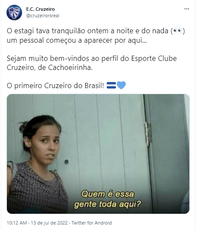Click the 13 de jul de 2022 date
The height and width of the screenshot is (231, 198).
[x=49, y=223]
